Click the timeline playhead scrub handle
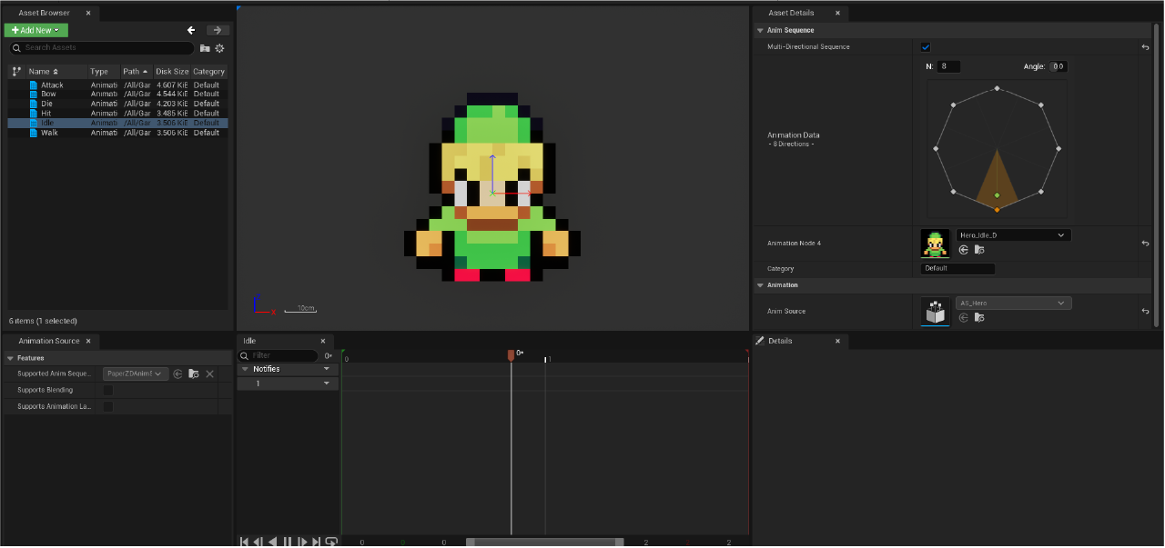The height and width of the screenshot is (548, 1165). (x=512, y=356)
